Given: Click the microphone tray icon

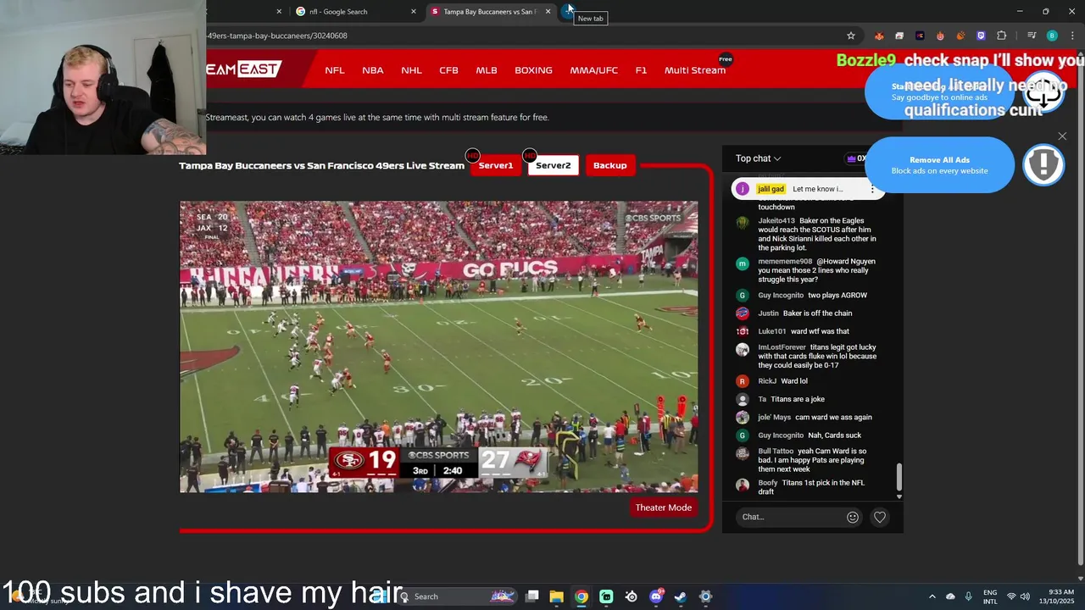Looking at the screenshot, I should click(x=968, y=596).
